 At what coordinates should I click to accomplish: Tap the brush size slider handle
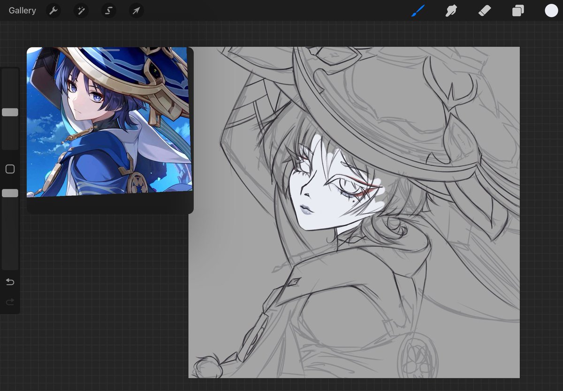[10, 112]
